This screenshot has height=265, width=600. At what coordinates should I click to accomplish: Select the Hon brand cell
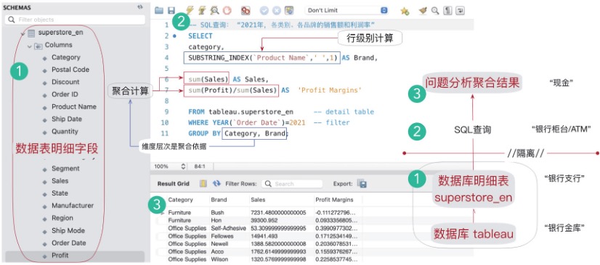(x=216, y=220)
